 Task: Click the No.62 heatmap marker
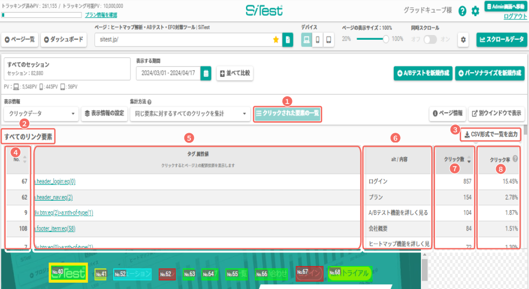coord(167,274)
